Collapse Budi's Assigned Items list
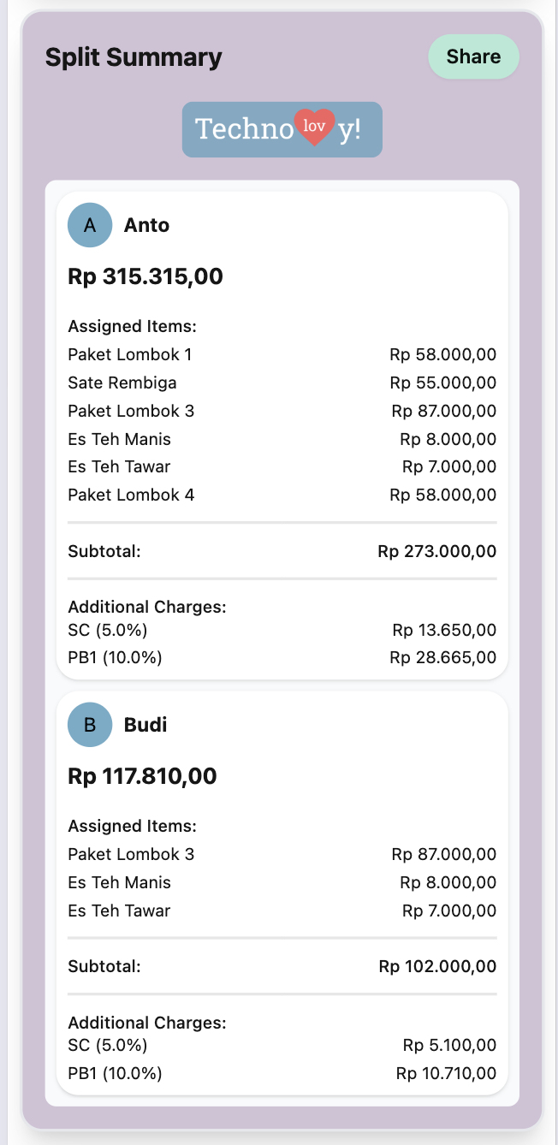 (x=131, y=827)
